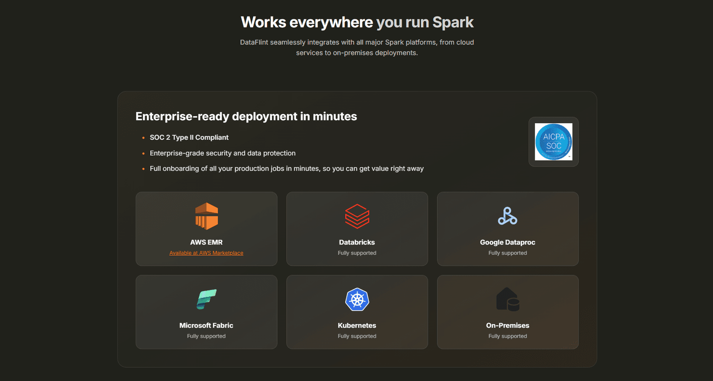Click the Kubernetes helm wheel icon
Viewport: 713px width, 381px height.
357,299
